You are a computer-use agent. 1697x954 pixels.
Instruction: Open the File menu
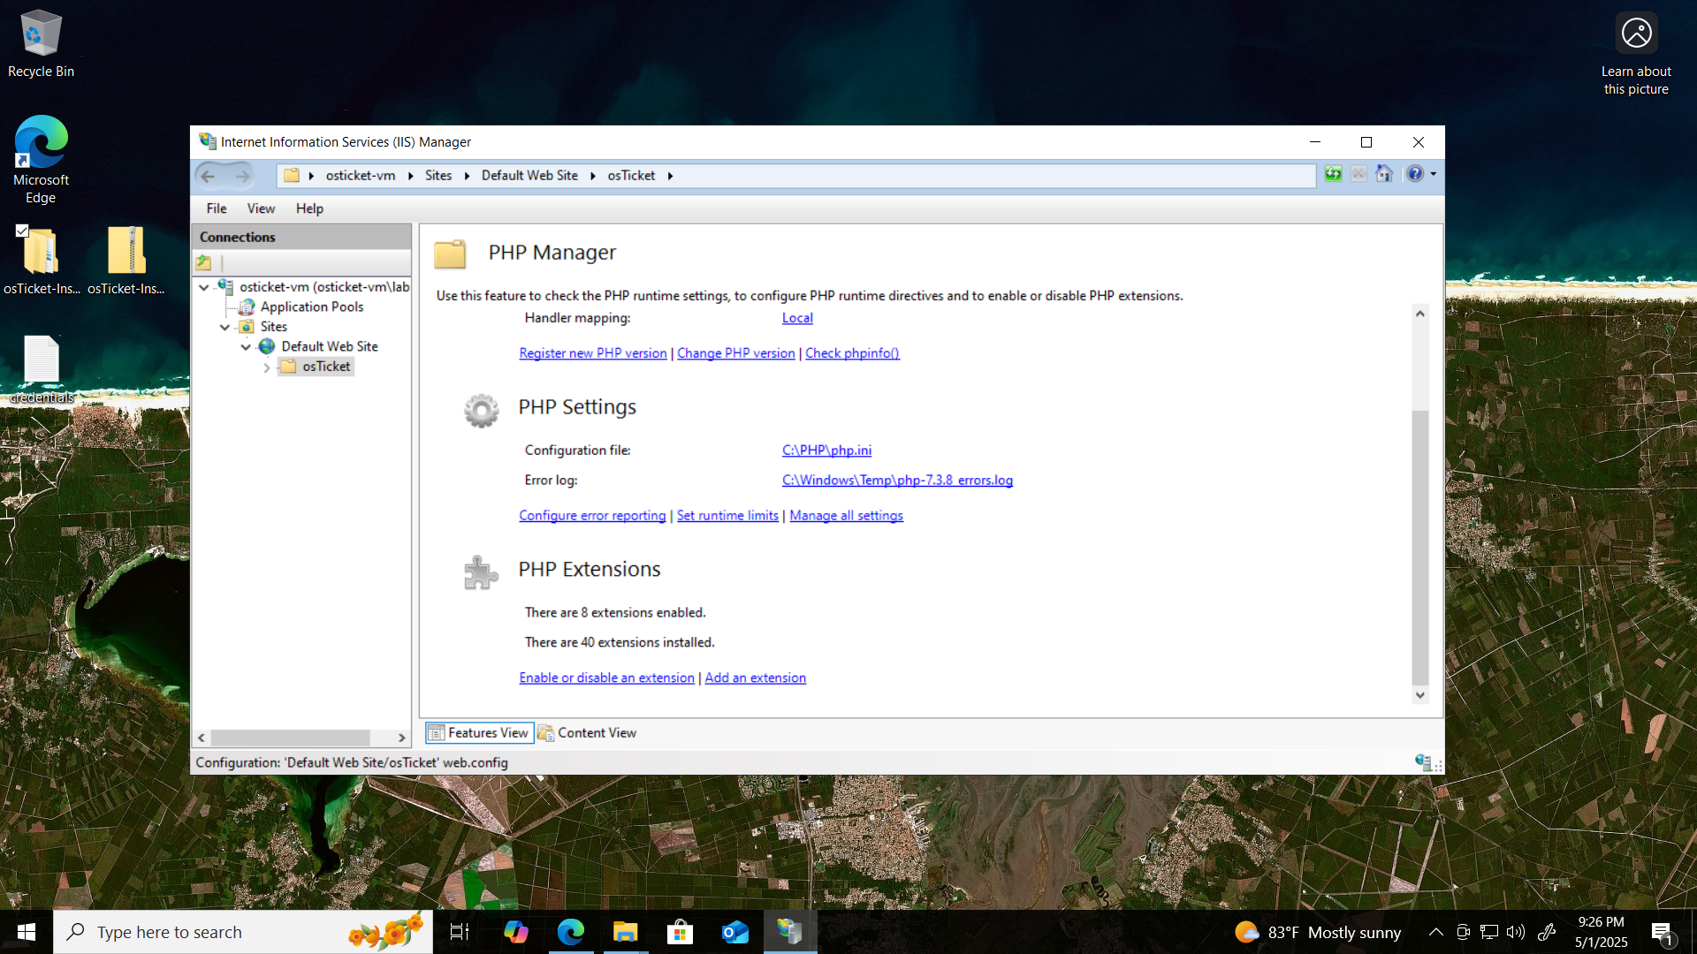[217, 208]
